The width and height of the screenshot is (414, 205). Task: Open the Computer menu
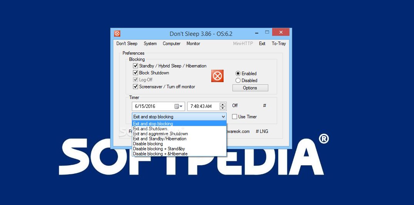tap(172, 44)
